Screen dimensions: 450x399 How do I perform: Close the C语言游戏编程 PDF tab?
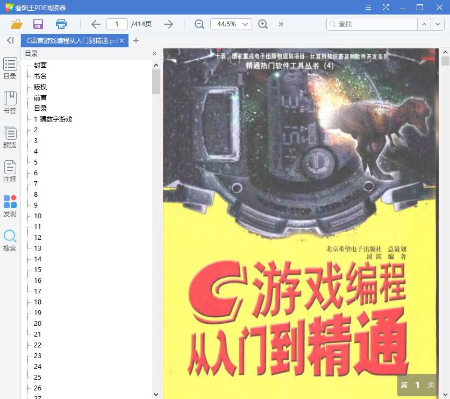pos(122,41)
